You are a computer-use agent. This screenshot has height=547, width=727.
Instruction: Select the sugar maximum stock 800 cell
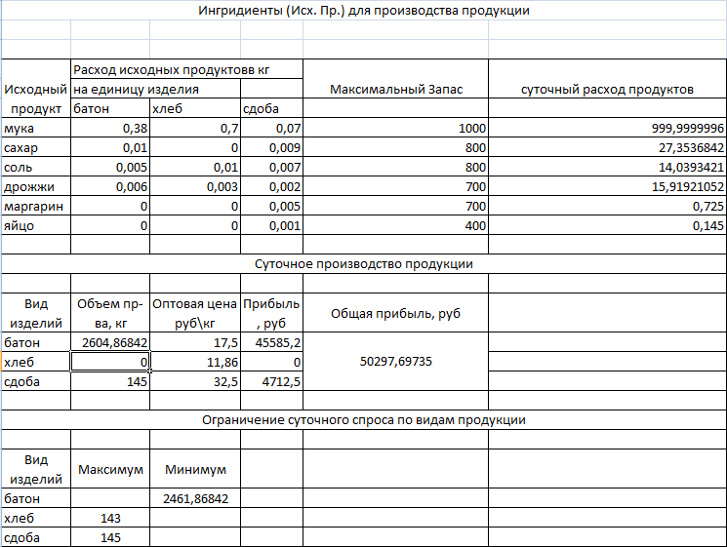(395, 147)
